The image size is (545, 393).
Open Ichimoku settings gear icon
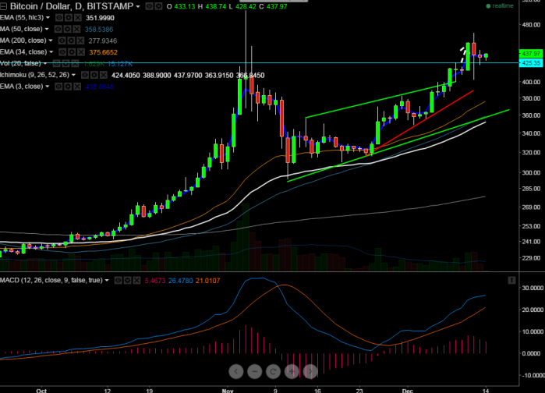pyautogui.click(x=94, y=75)
